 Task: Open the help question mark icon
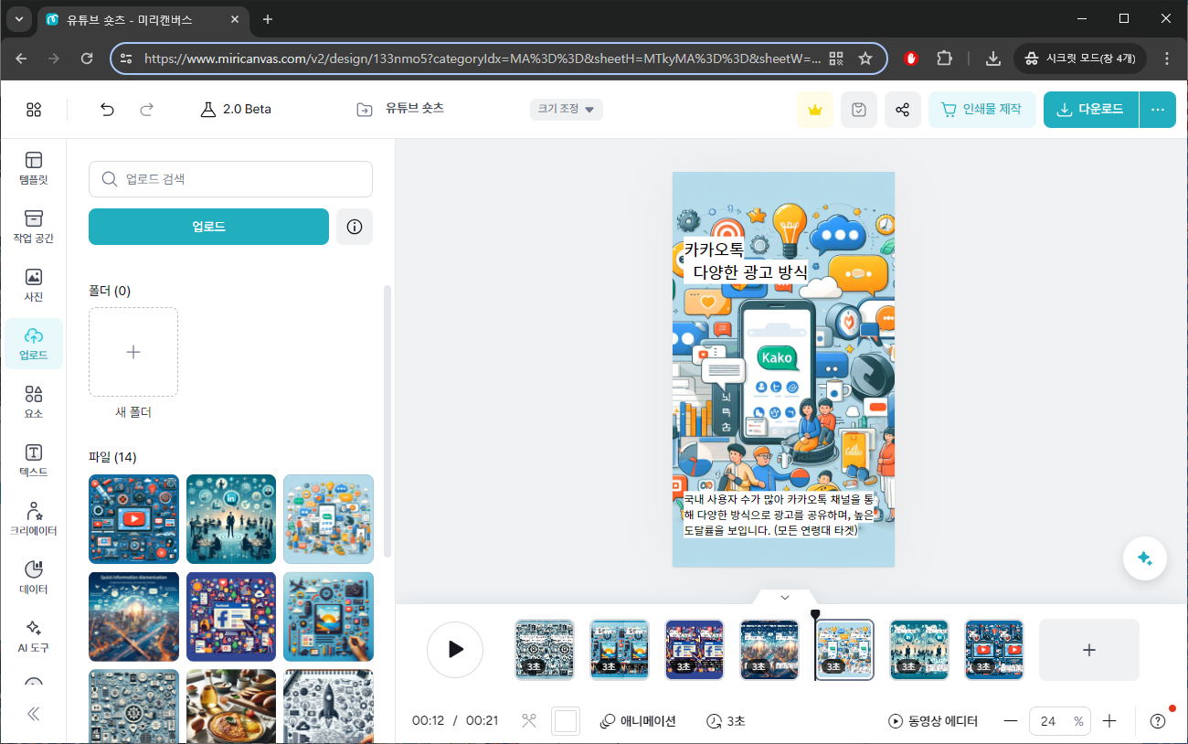click(1158, 721)
